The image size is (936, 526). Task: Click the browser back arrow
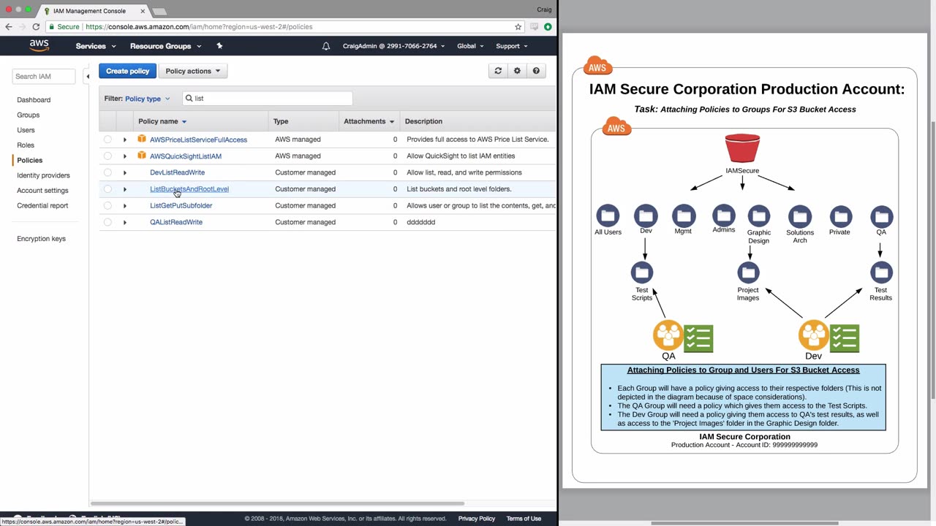(x=9, y=27)
